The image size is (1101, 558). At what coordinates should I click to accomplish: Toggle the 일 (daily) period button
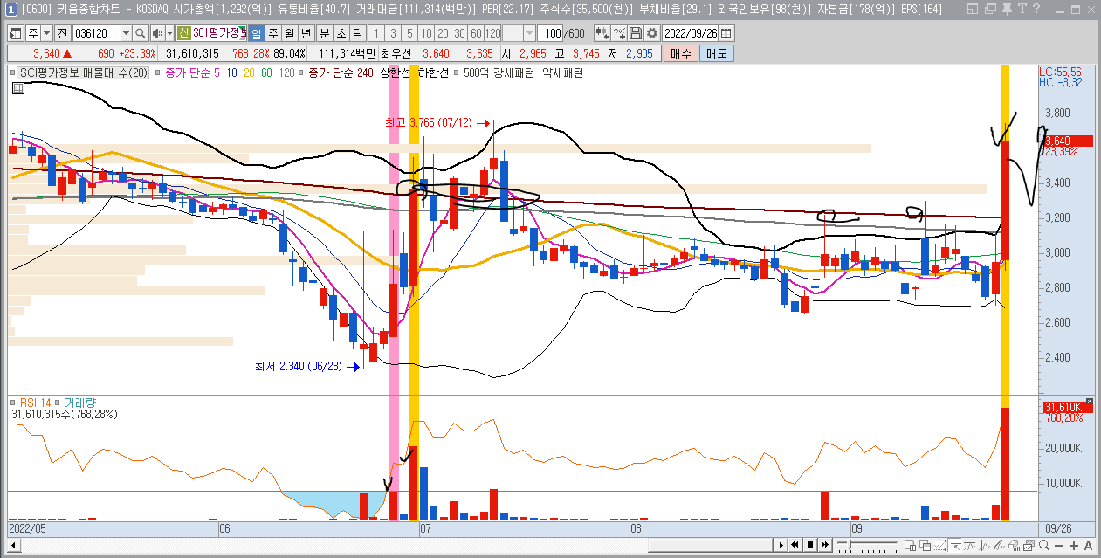256,33
